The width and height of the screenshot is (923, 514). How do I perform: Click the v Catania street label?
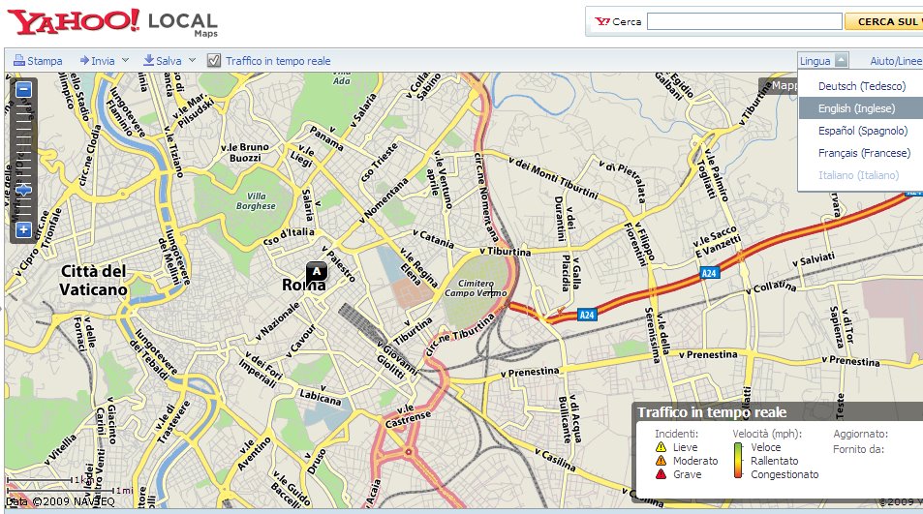point(433,238)
